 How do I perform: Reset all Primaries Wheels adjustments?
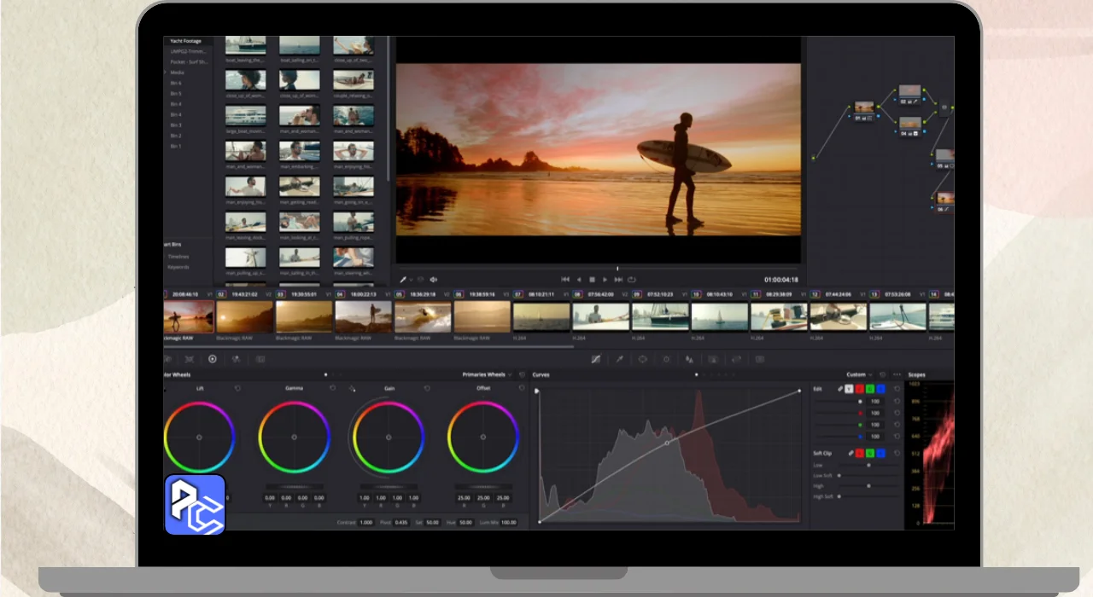[x=522, y=374]
